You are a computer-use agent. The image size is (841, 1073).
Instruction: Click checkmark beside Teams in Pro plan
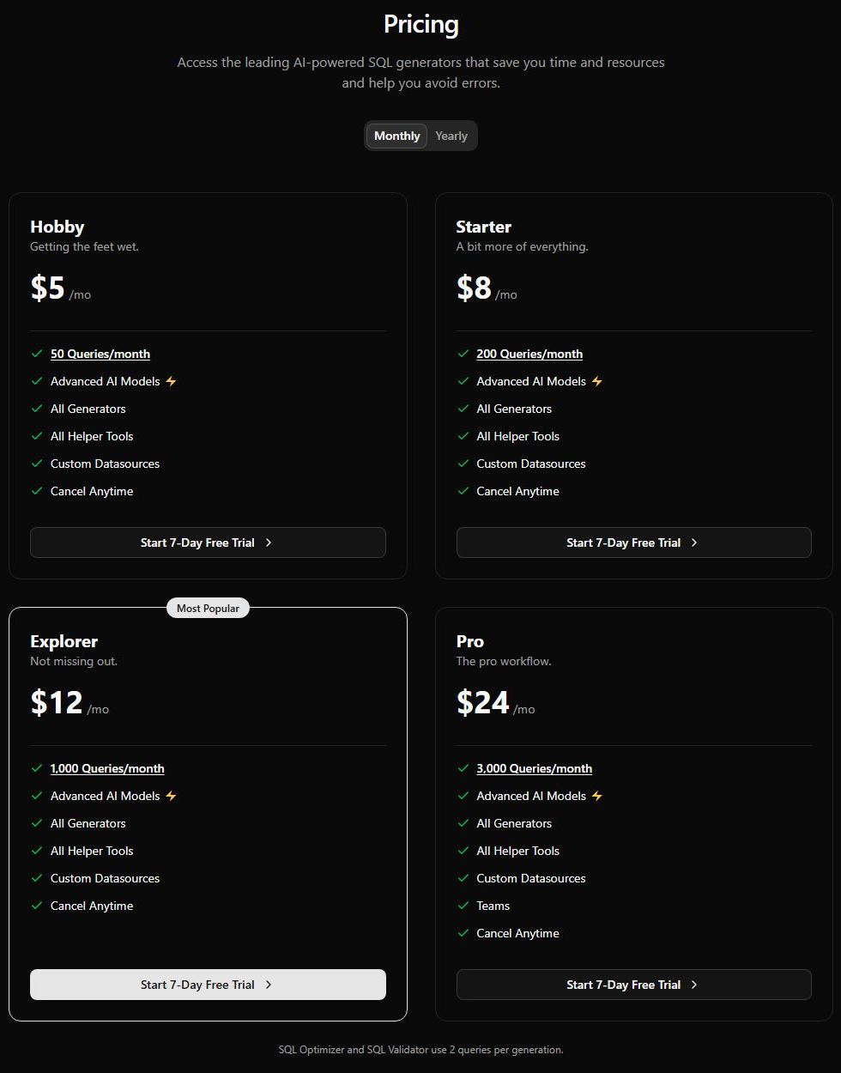click(463, 906)
